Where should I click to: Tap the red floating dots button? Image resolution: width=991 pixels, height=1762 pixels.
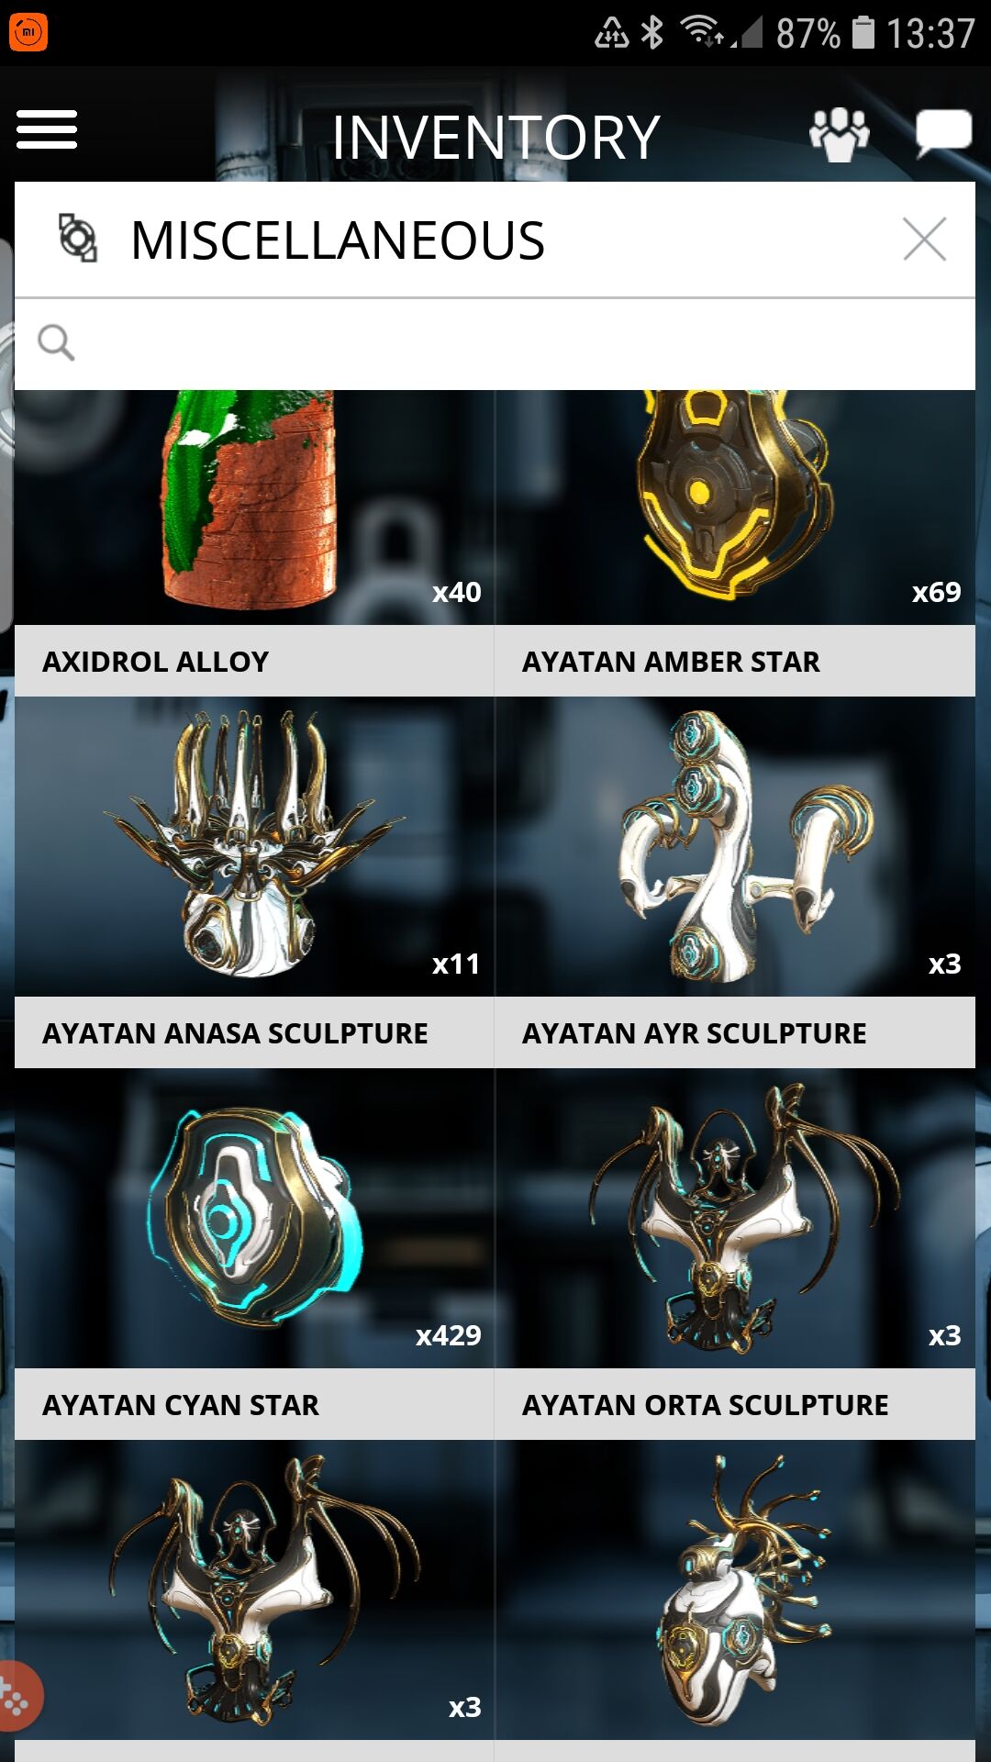pyautogui.click(x=17, y=1697)
